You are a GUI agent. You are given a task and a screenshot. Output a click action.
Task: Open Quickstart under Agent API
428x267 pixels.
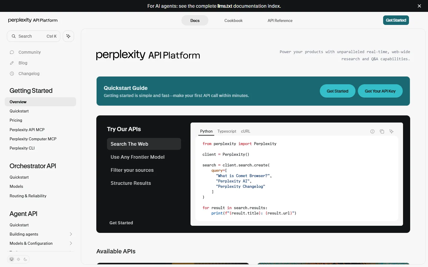point(40,225)
